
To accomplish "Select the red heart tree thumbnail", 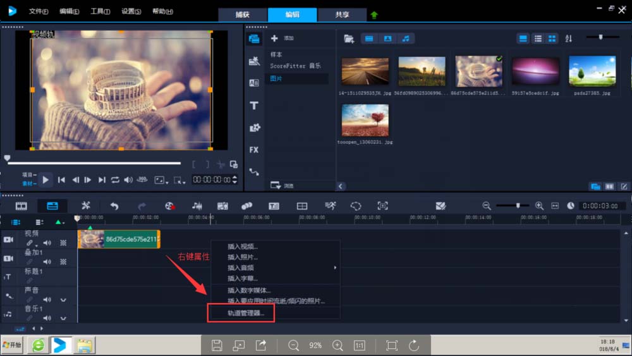I will (365, 121).
